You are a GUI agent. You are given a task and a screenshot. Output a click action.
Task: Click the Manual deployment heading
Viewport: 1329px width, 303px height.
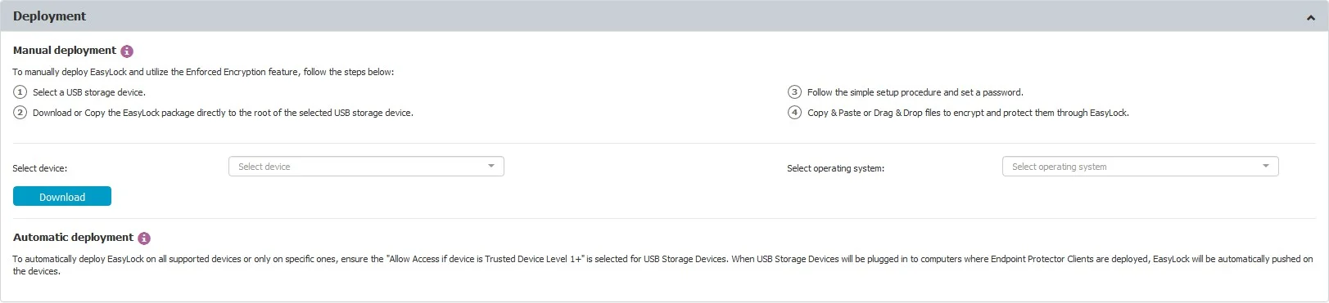pos(65,51)
